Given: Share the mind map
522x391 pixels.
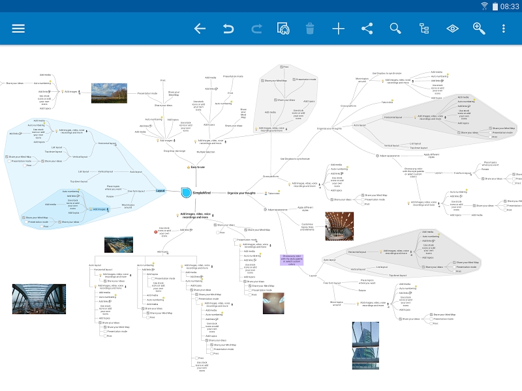Looking at the screenshot, I should tap(367, 28).
